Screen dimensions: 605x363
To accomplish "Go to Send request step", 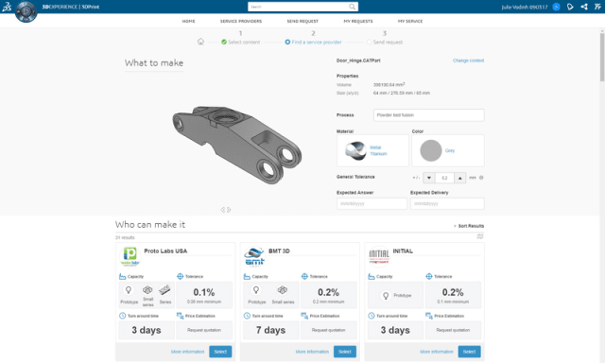I will 385,42.
